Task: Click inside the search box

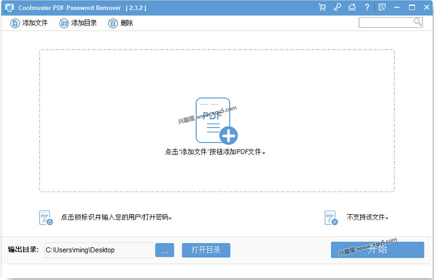Action: [x=387, y=22]
